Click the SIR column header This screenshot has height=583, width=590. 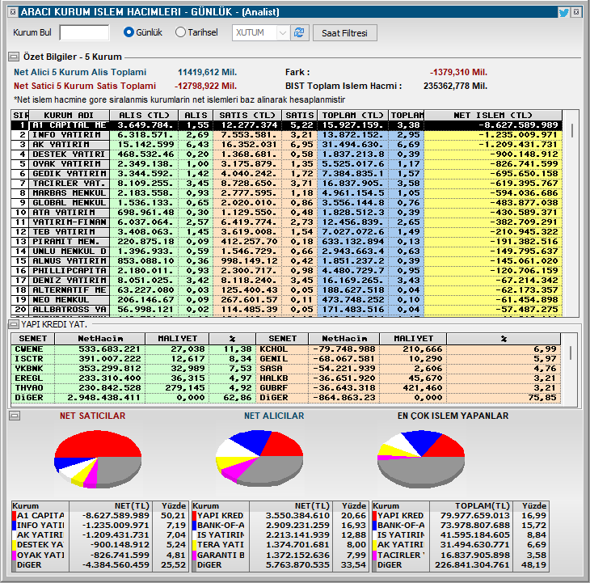click(x=20, y=115)
